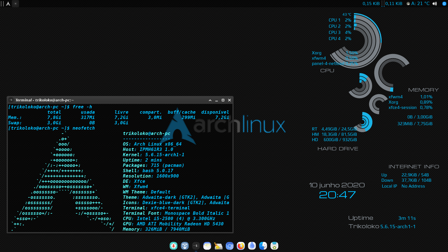Screen dimensions: 448x252
Task: Open the Finder-style file manager icon
Action: coord(263,246)
